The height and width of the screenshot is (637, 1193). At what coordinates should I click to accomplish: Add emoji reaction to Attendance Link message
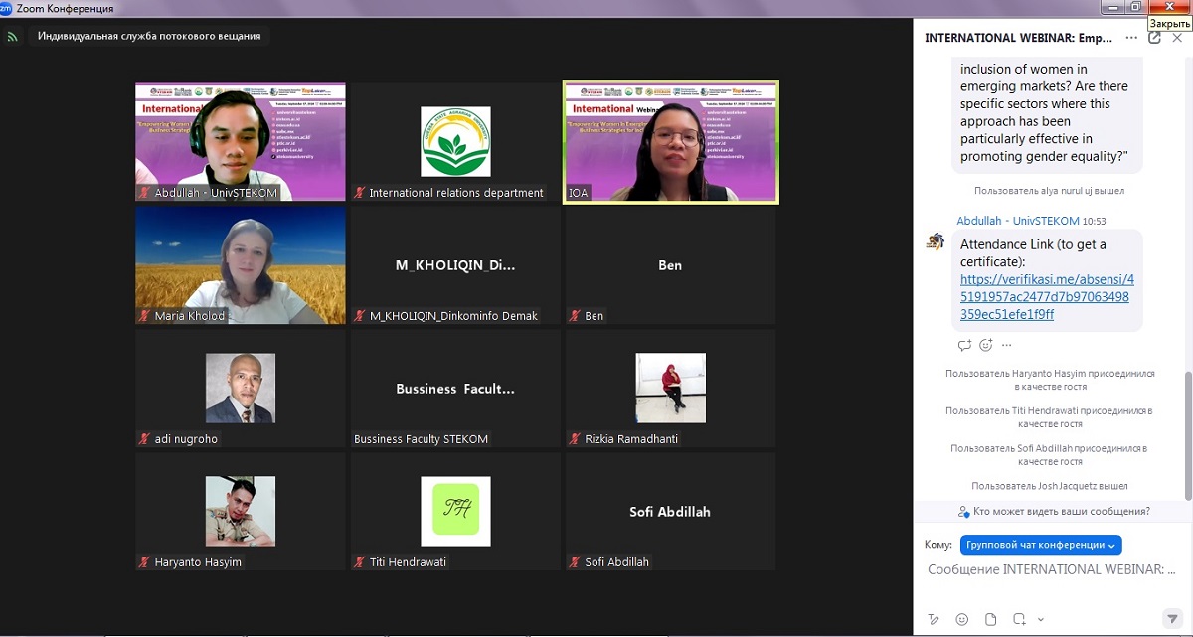point(986,346)
